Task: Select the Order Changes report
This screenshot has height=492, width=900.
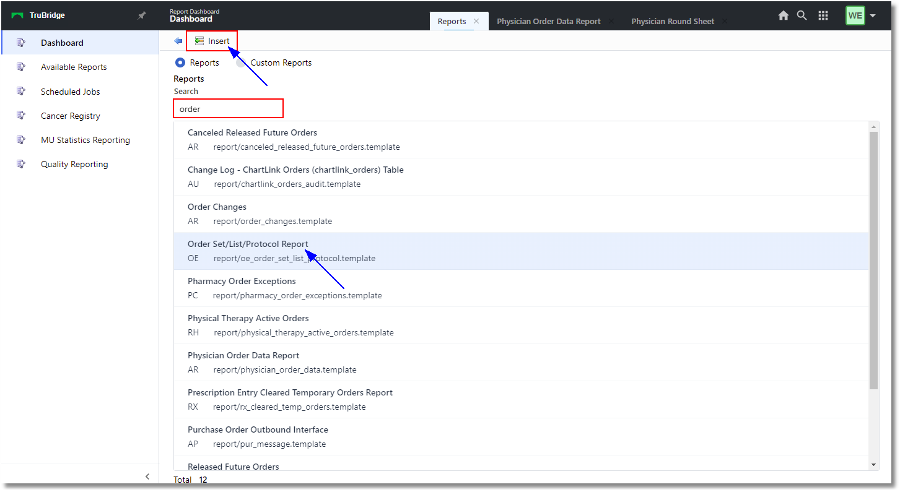Action: pos(521,214)
